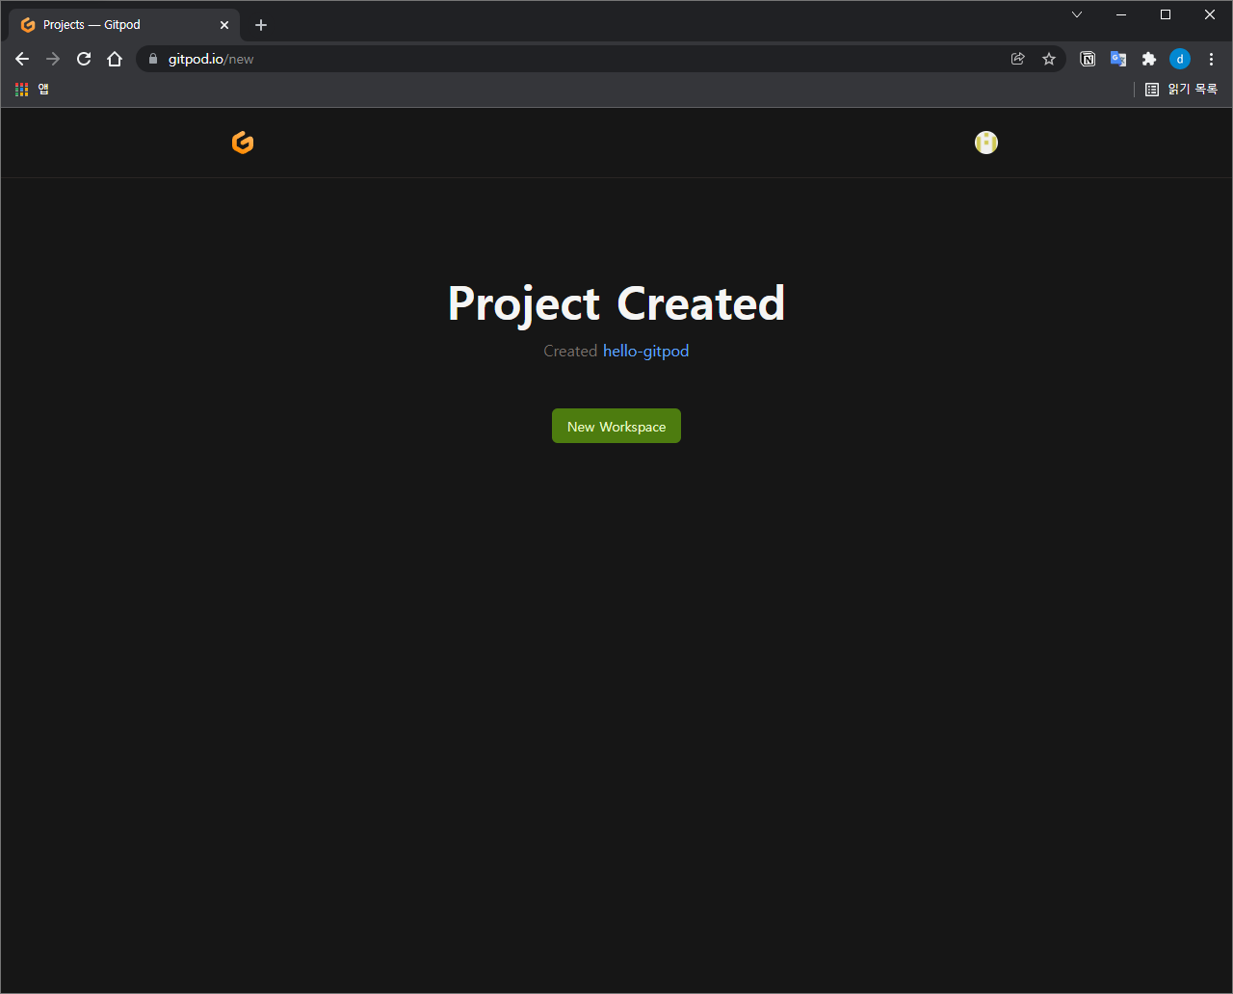The height and width of the screenshot is (994, 1233).
Task: Go back to the previous page
Action: (x=22, y=59)
